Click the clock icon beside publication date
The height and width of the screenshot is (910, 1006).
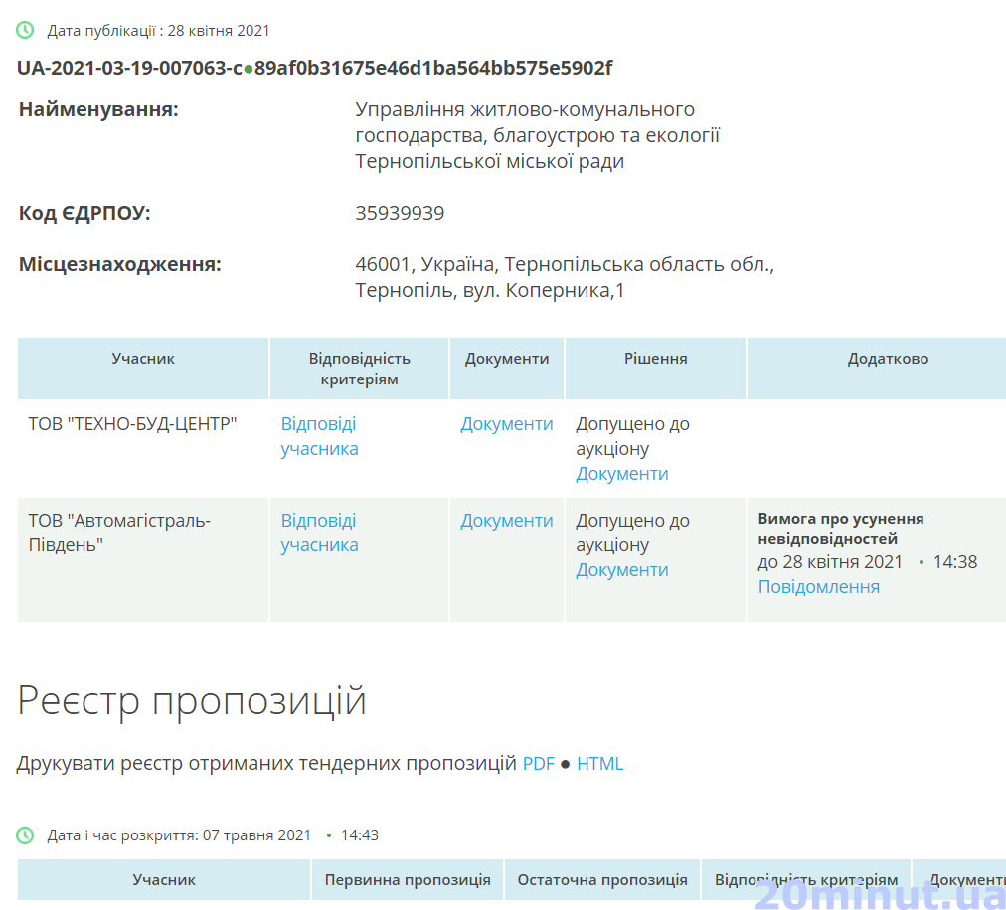[x=25, y=31]
